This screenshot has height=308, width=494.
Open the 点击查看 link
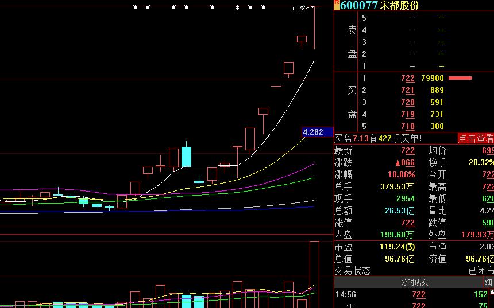pos(476,138)
